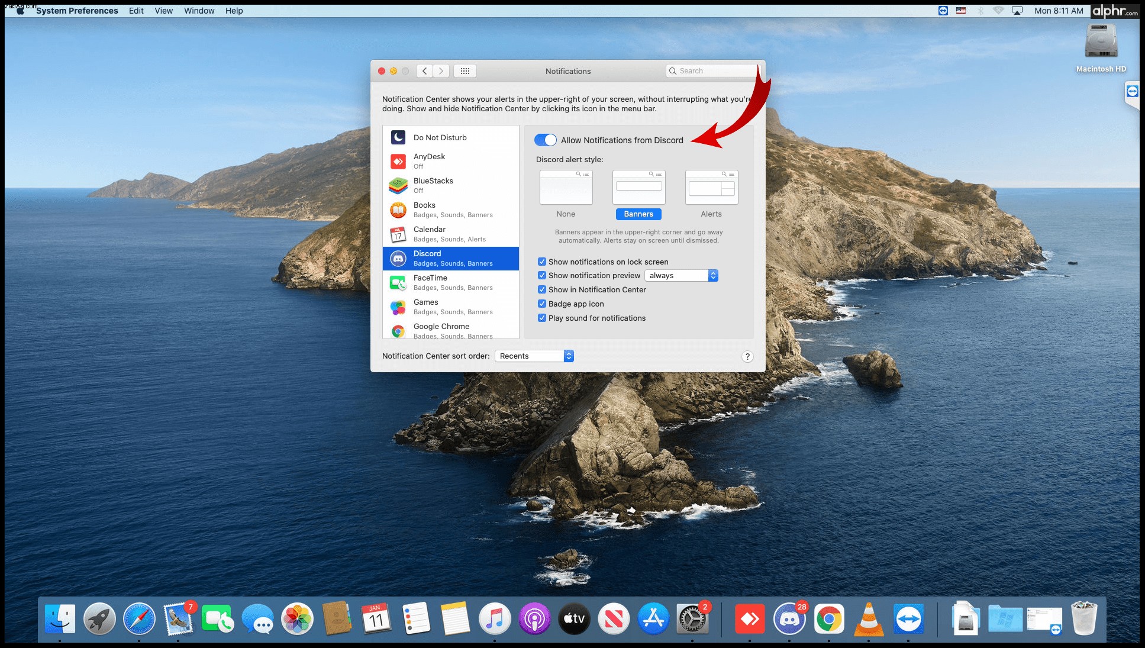Open the Help menu
This screenshot has width=1145, height=648.
(x=234, y=11)
